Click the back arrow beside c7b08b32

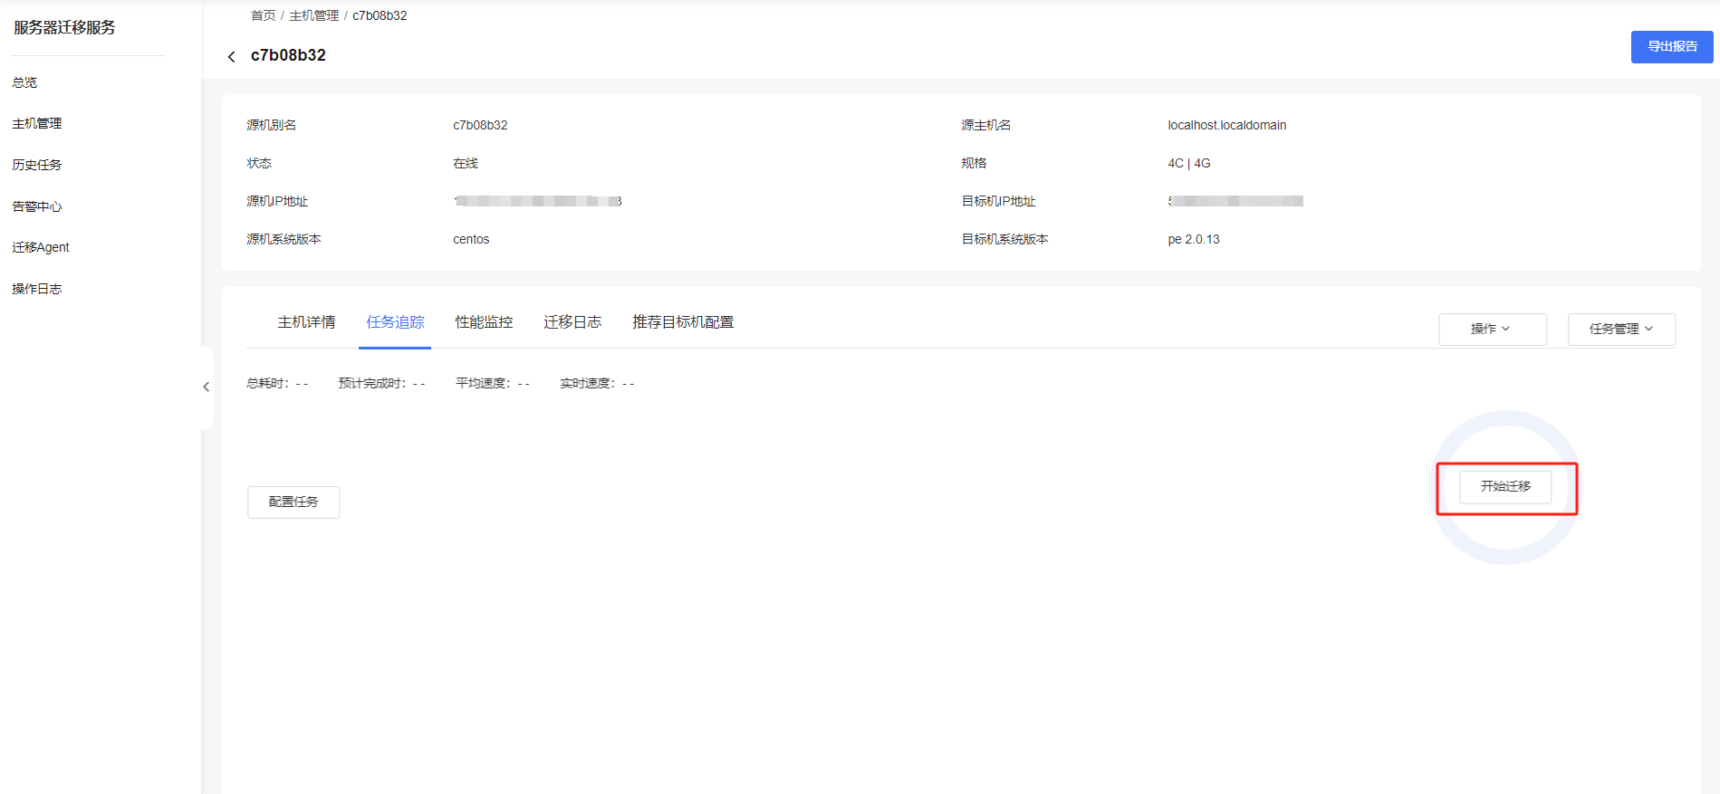(231, 56)
